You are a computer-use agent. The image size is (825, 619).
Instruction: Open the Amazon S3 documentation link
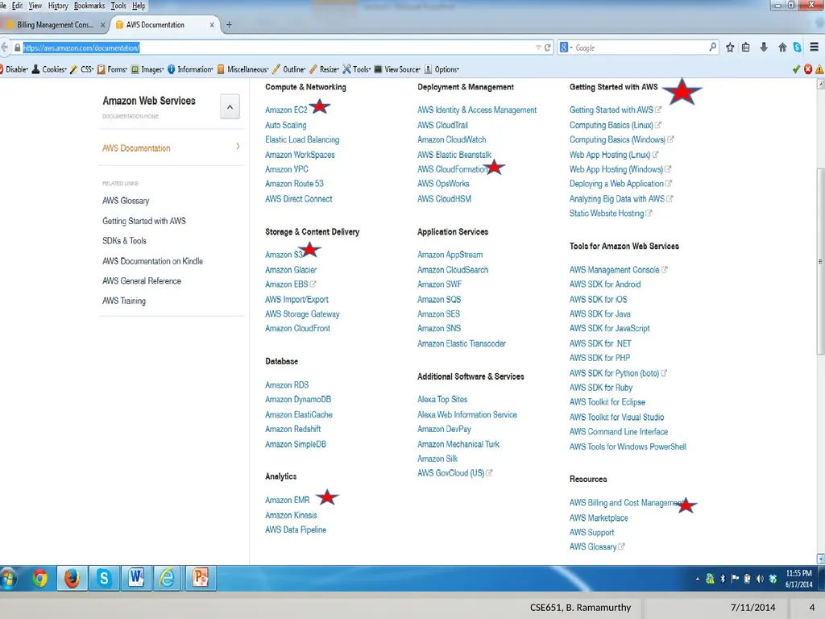click(x=284, y=255)
